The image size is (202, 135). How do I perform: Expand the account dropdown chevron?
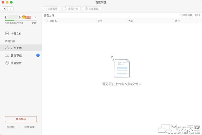[35, 17]
